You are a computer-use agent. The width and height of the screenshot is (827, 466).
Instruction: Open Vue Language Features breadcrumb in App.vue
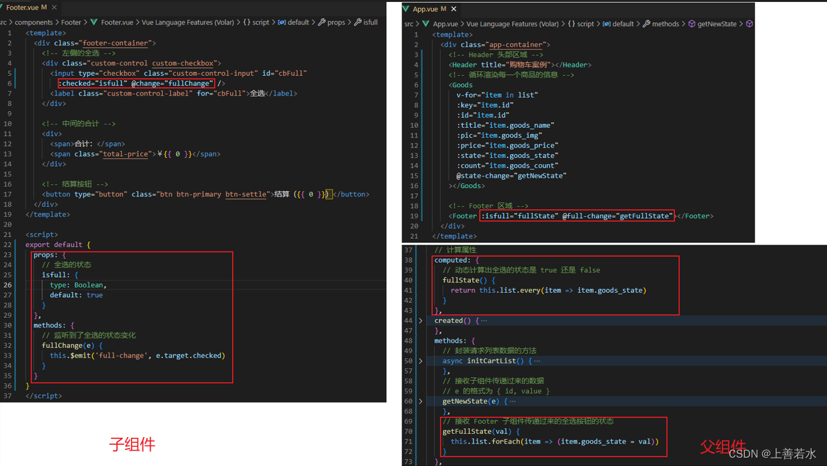click(513, 24)
